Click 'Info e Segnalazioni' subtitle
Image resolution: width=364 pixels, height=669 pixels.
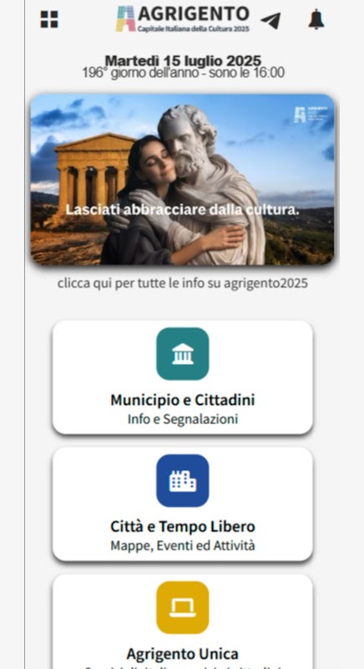183,419
